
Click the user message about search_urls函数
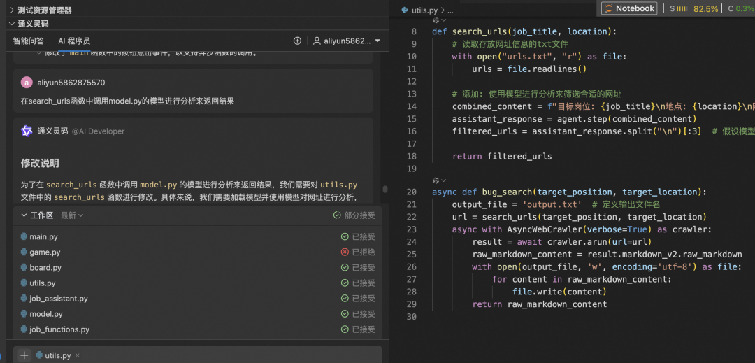(127, 101)
